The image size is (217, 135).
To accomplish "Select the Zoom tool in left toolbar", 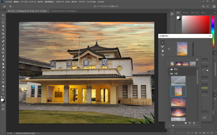I will pos(3,90).
